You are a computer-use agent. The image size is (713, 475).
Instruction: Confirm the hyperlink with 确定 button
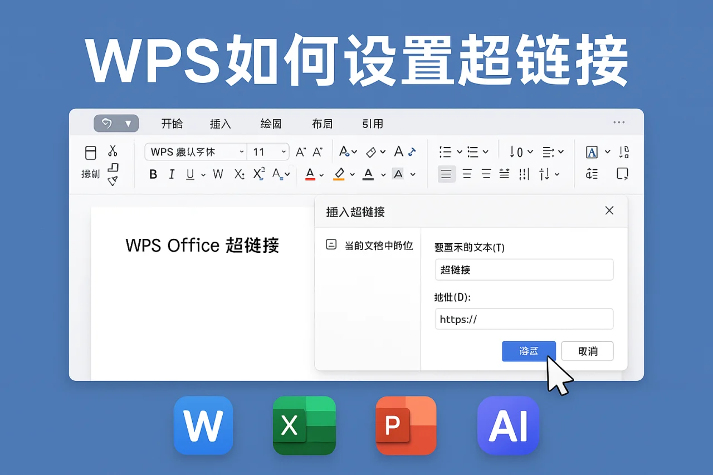pos(528,351)
